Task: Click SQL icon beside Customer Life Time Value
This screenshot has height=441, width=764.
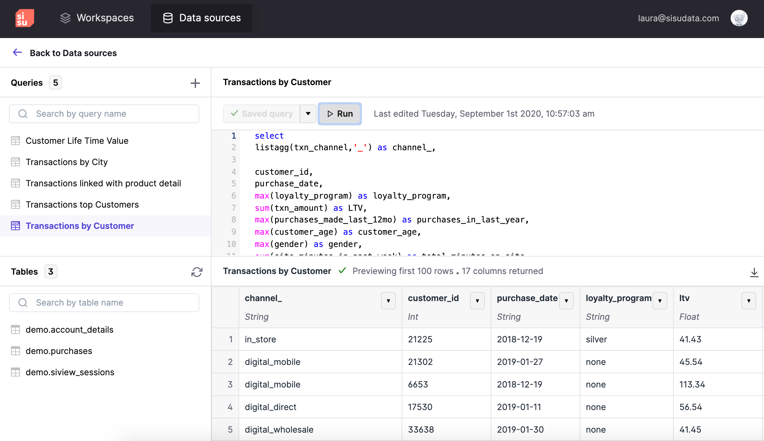Action: coord(15,141)
